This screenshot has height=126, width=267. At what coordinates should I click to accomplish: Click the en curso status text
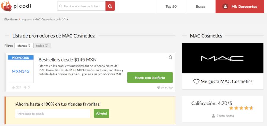pyautogui.click(x=166, y=88)
